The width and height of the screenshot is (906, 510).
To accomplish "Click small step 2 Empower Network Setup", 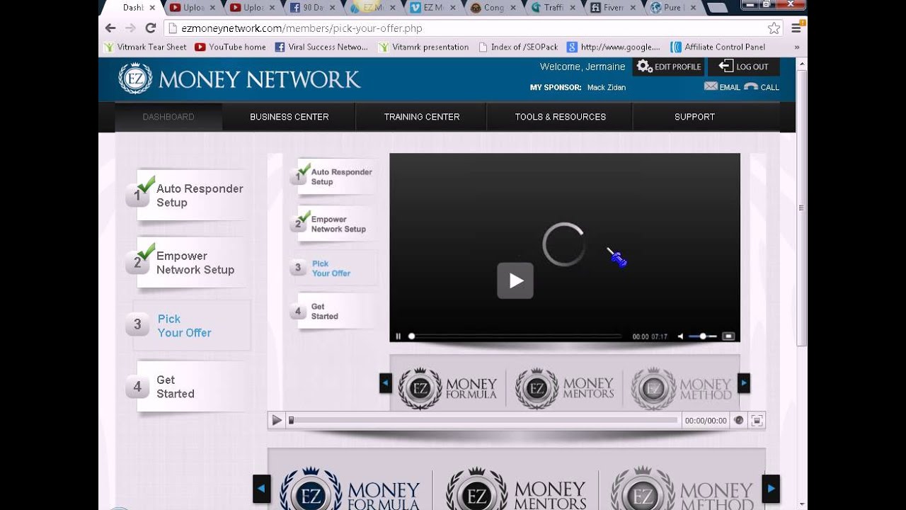I will 333,224.
